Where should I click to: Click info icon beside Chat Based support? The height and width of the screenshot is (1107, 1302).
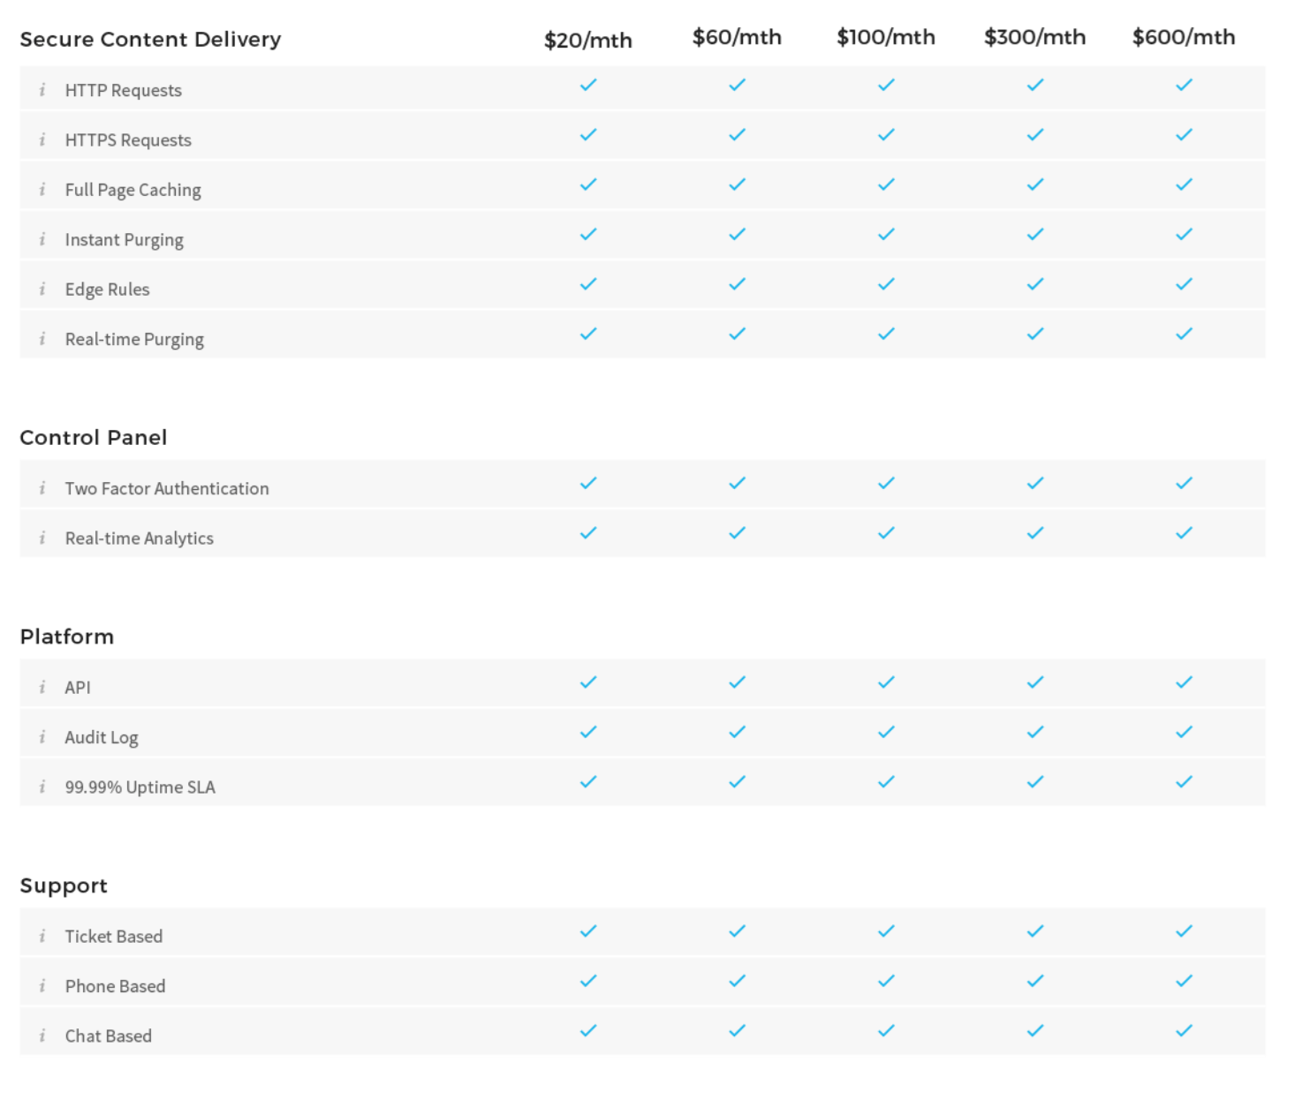coord(42,1035)
